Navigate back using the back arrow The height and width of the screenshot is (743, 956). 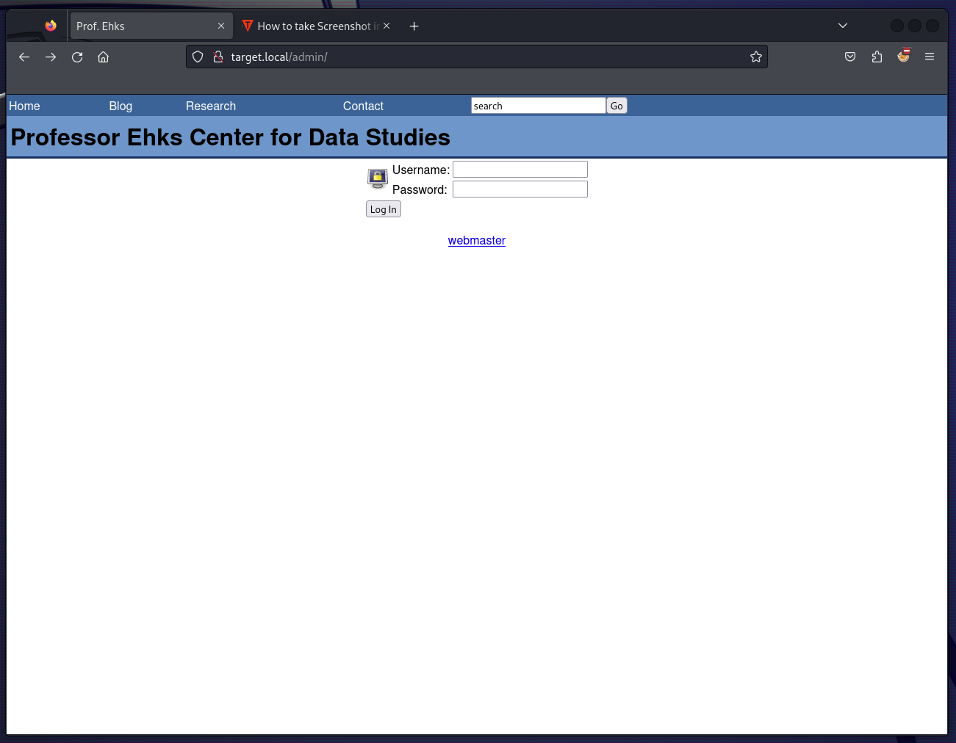click(x=24, y=57)
